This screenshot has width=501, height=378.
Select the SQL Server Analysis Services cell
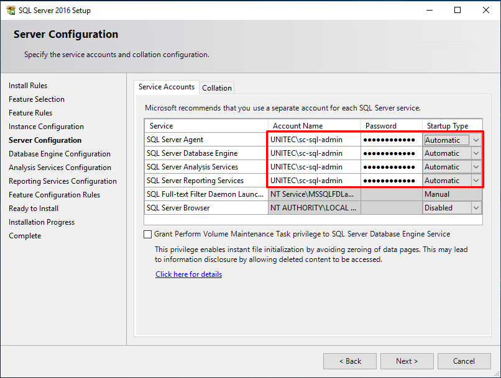[206, 167]
